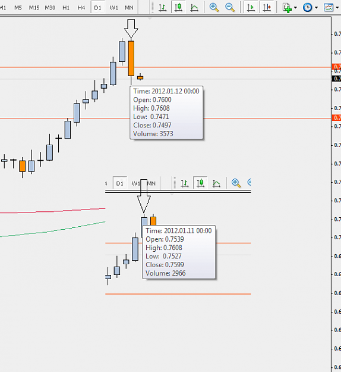Toggle chart shift from right border
This screenshot has width=341, height=372.
(267, 8)
